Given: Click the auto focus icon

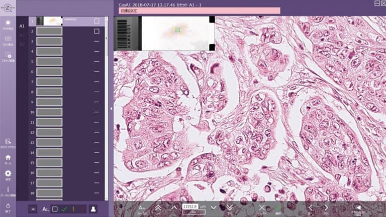Looking at the screenshot, I should pos(142,207).
